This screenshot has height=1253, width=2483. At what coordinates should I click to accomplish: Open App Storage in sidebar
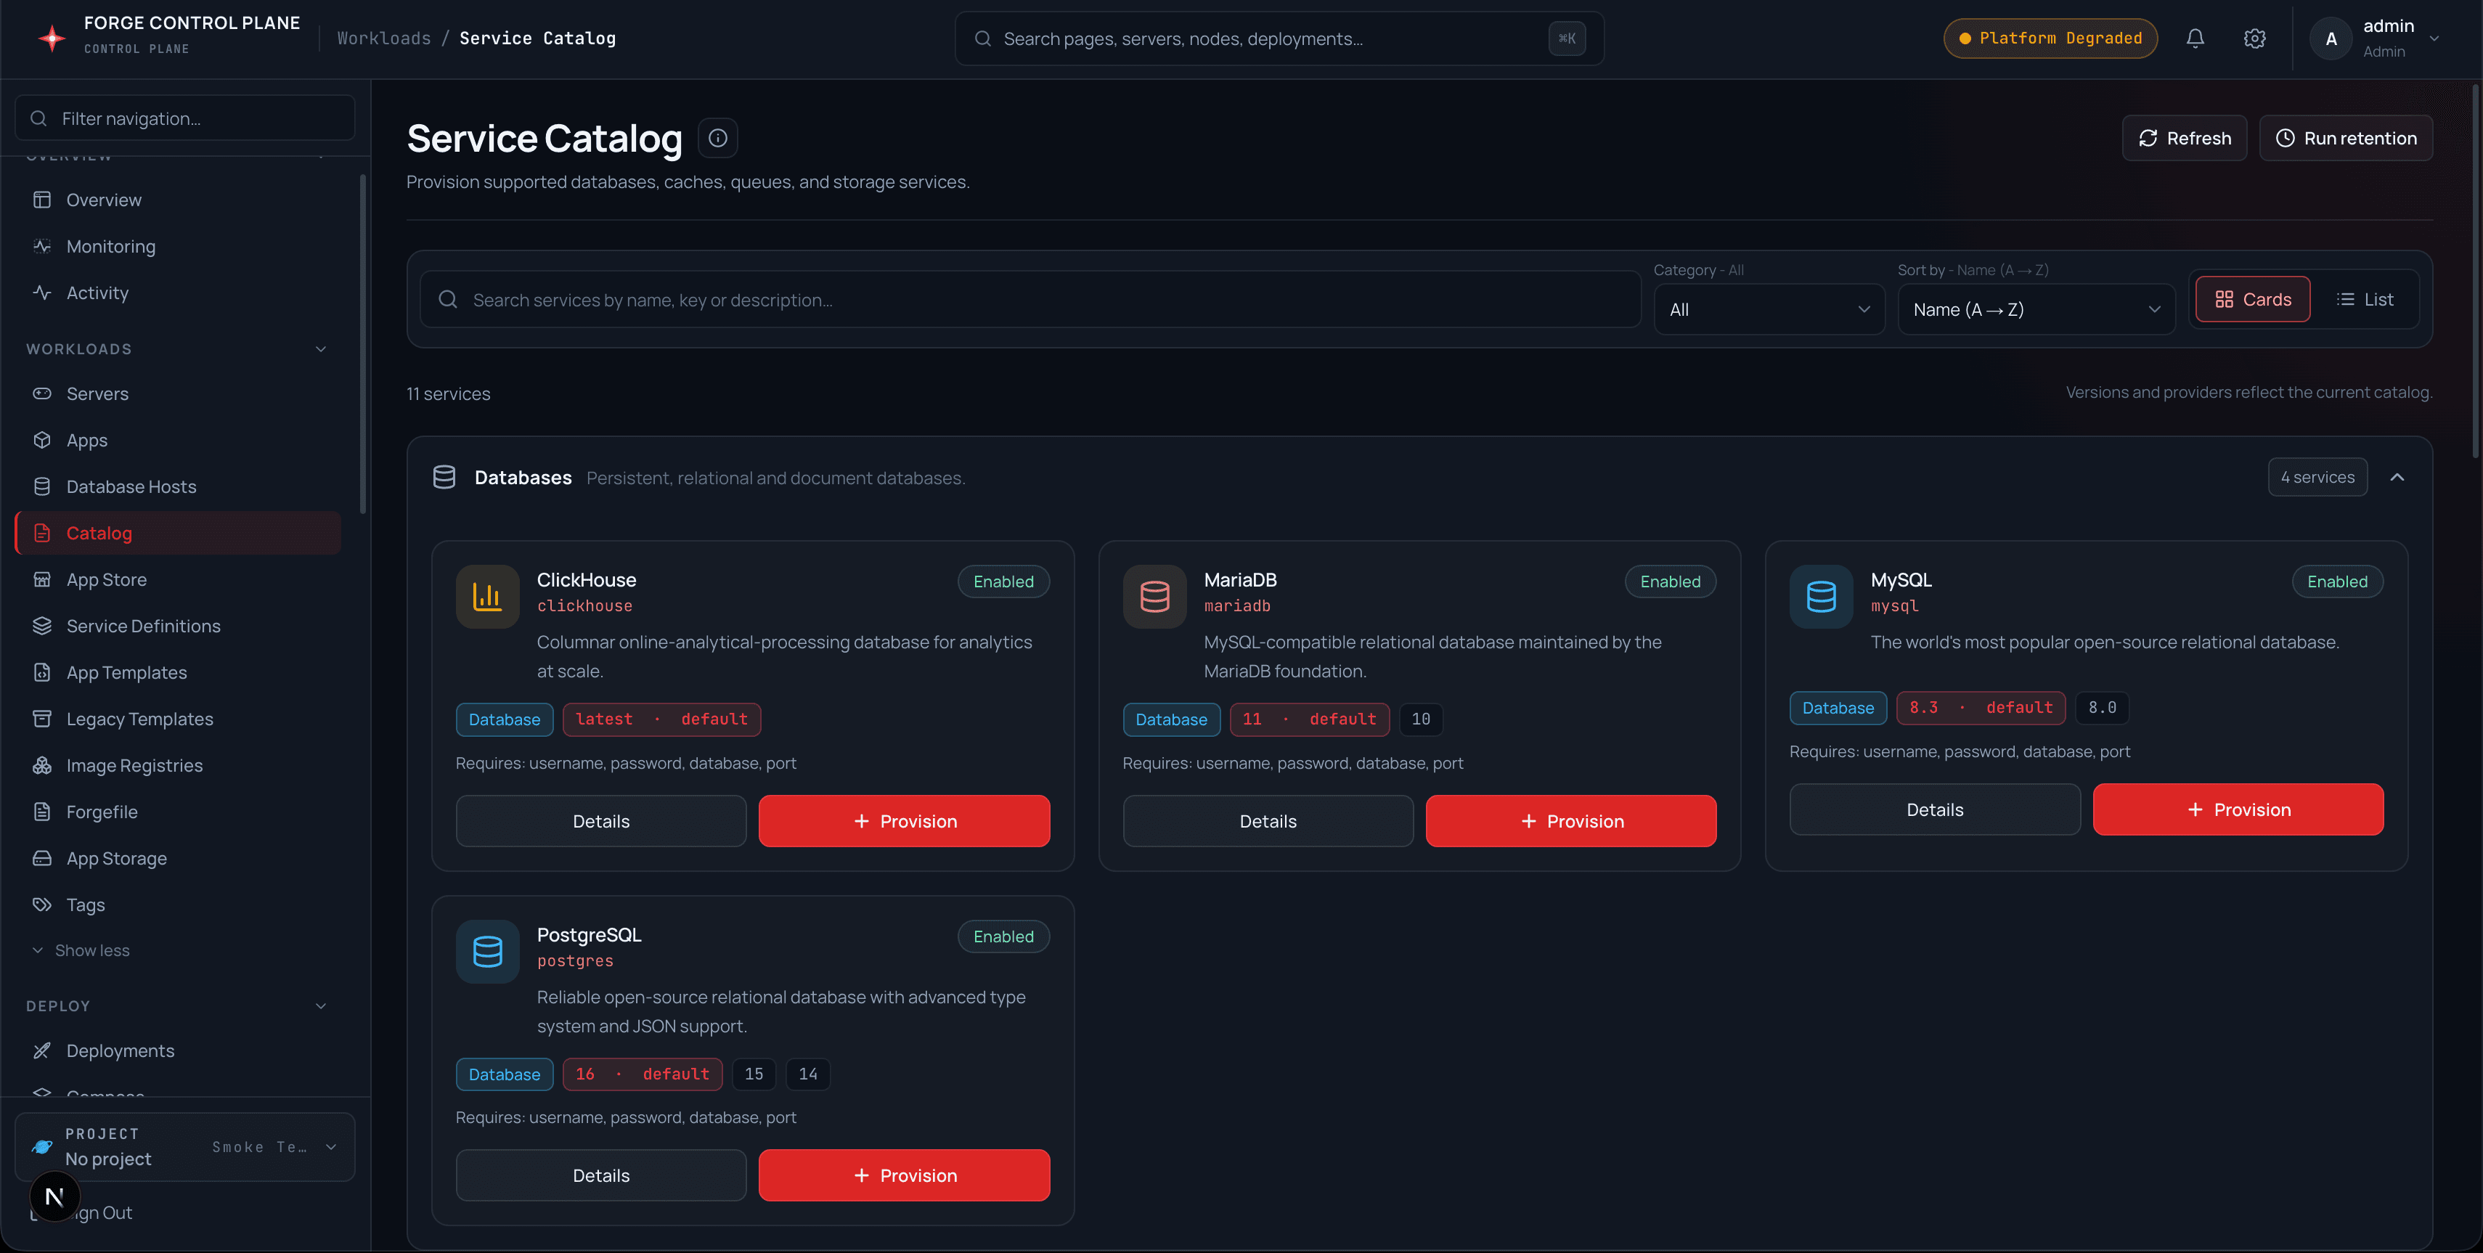point(179,859)
